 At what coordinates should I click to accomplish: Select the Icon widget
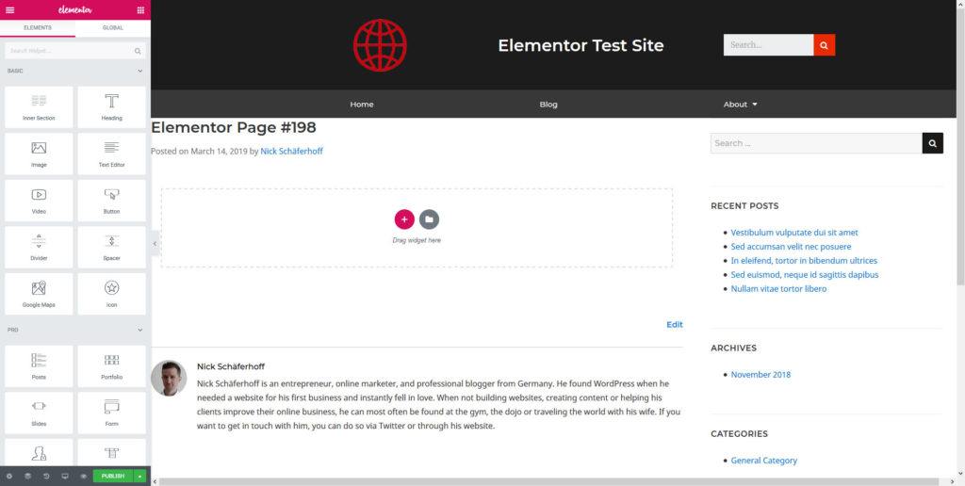click(x=111, y=294)
